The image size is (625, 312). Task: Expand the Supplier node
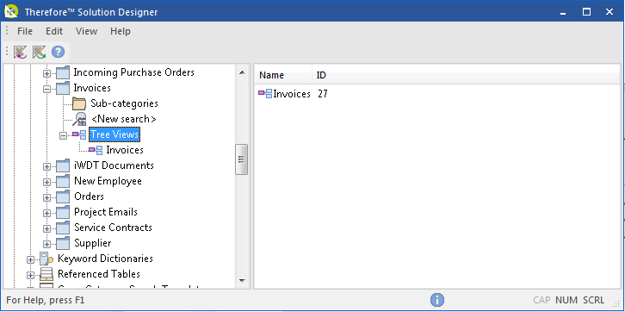point(47,245)
